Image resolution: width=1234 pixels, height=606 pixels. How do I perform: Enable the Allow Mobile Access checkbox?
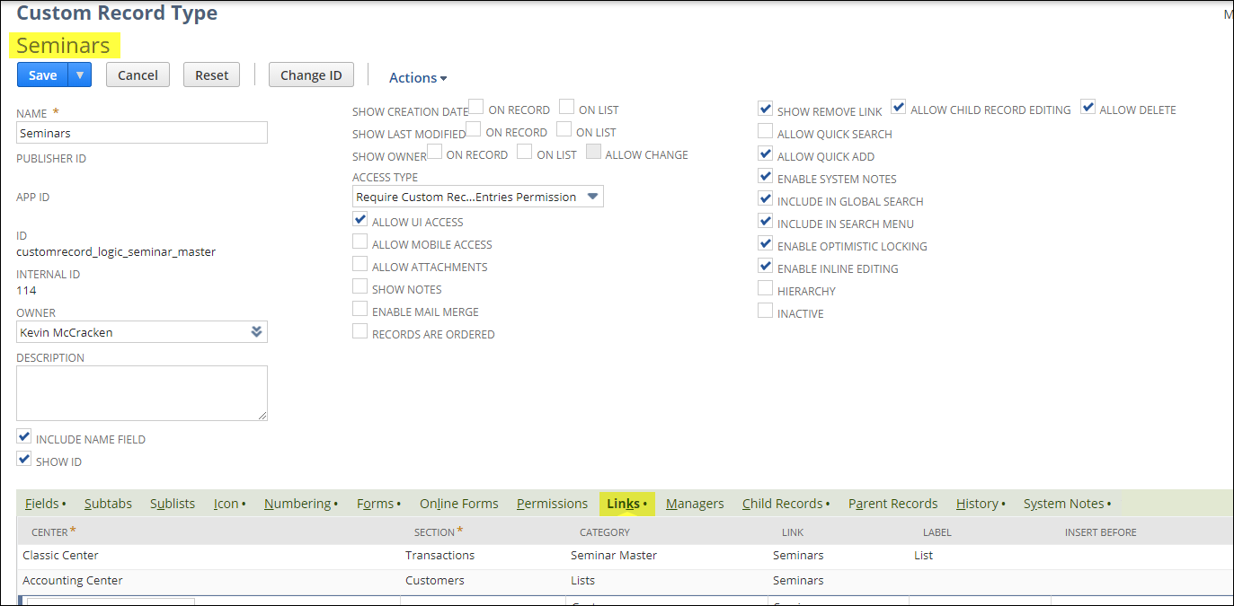coord(360,242)
